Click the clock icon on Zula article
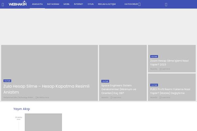 click(x=36, y=98)
